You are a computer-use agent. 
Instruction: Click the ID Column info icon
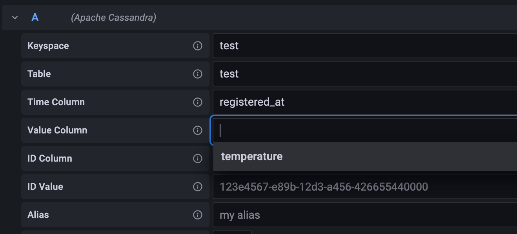[198, 158]
